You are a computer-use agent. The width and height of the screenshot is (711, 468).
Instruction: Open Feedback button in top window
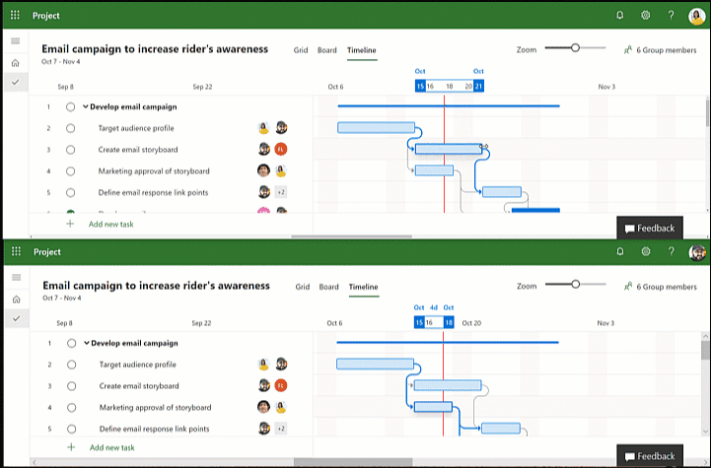click(x=649, y=228)
